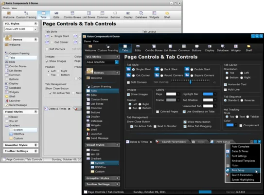Open Database icon in the dark toolbar
This screenshot has width=264, height=195.
tap(223, 48)
